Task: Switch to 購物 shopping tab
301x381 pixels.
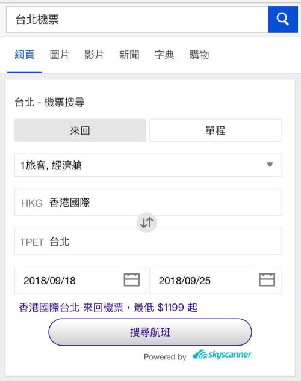Action: pyautogui.click(x=199, y=55)
